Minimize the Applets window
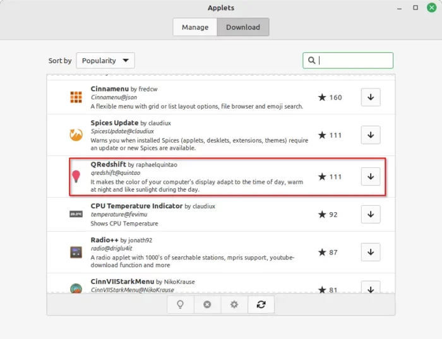This screenshot has width=442, height=339. point(399,8)
